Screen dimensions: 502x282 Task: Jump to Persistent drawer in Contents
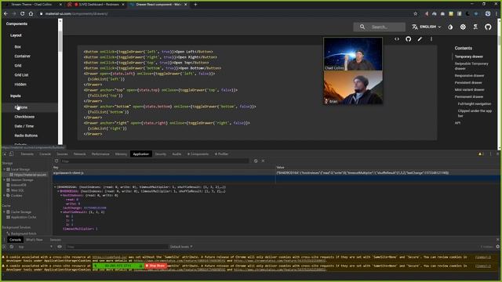coord(468,83)
